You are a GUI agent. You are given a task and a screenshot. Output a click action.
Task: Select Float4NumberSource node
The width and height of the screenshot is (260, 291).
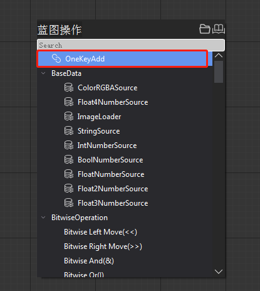[x=113, y=102]
